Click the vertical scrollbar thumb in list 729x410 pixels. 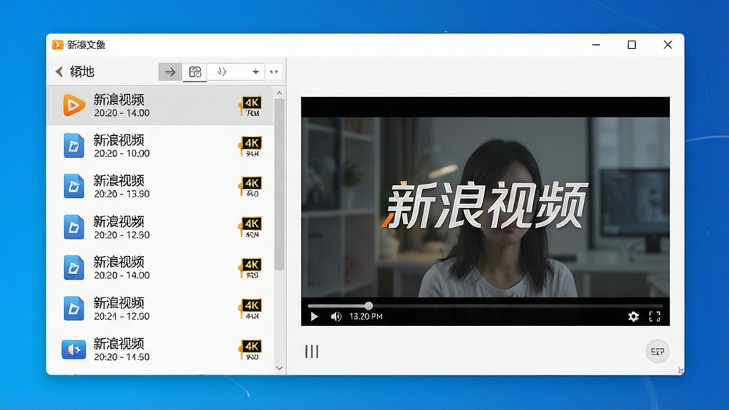click(279, 184)
